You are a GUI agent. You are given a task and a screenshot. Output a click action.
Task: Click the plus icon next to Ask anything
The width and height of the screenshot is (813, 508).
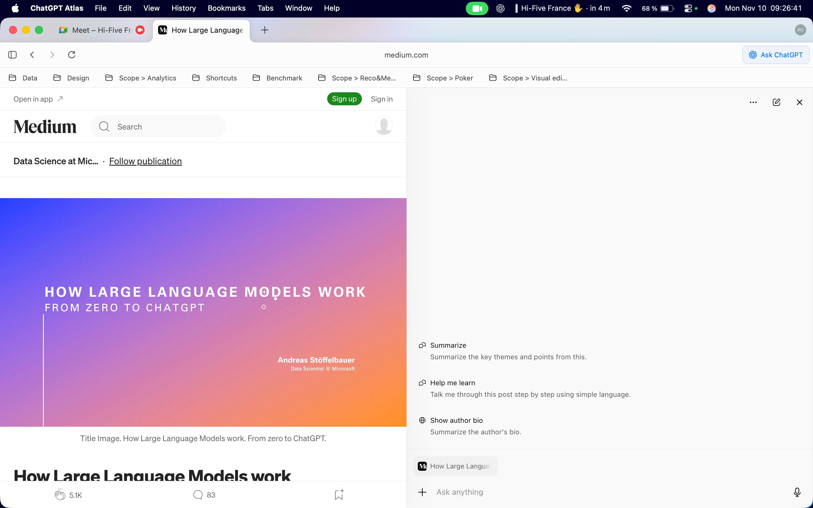422,492
